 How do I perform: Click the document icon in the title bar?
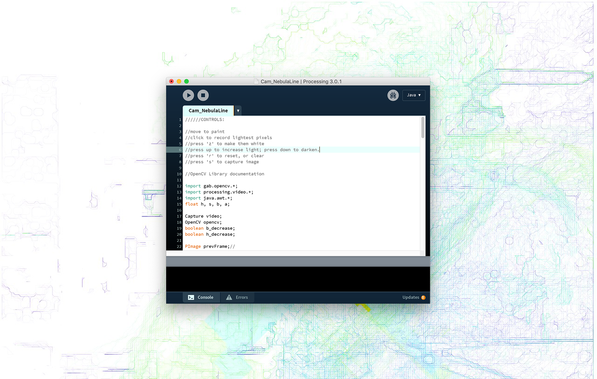click(256, 81)
